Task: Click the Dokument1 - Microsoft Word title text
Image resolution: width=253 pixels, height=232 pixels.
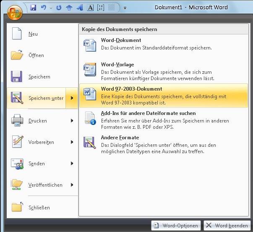Action: (x=191, y=7)
